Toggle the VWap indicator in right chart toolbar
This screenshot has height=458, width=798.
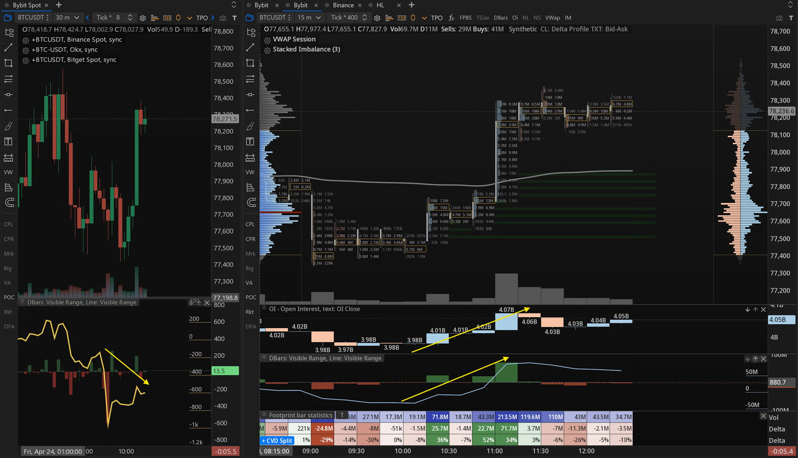[552, 18]
